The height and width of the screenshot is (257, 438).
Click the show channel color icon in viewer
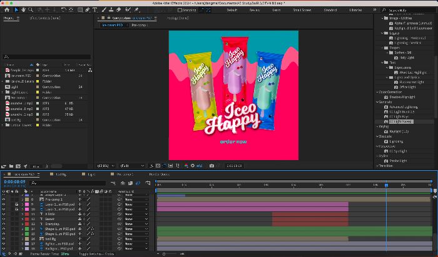click(x=186, y=166)
